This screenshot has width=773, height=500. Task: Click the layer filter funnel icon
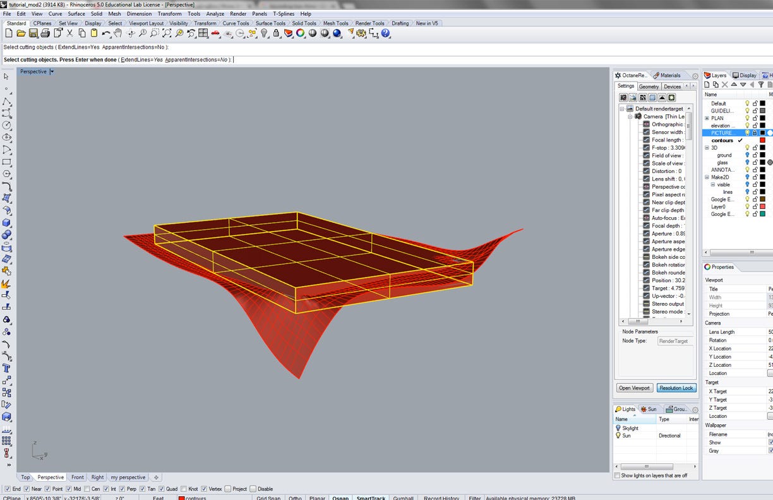pyautogui.click(x=761, y=85)
